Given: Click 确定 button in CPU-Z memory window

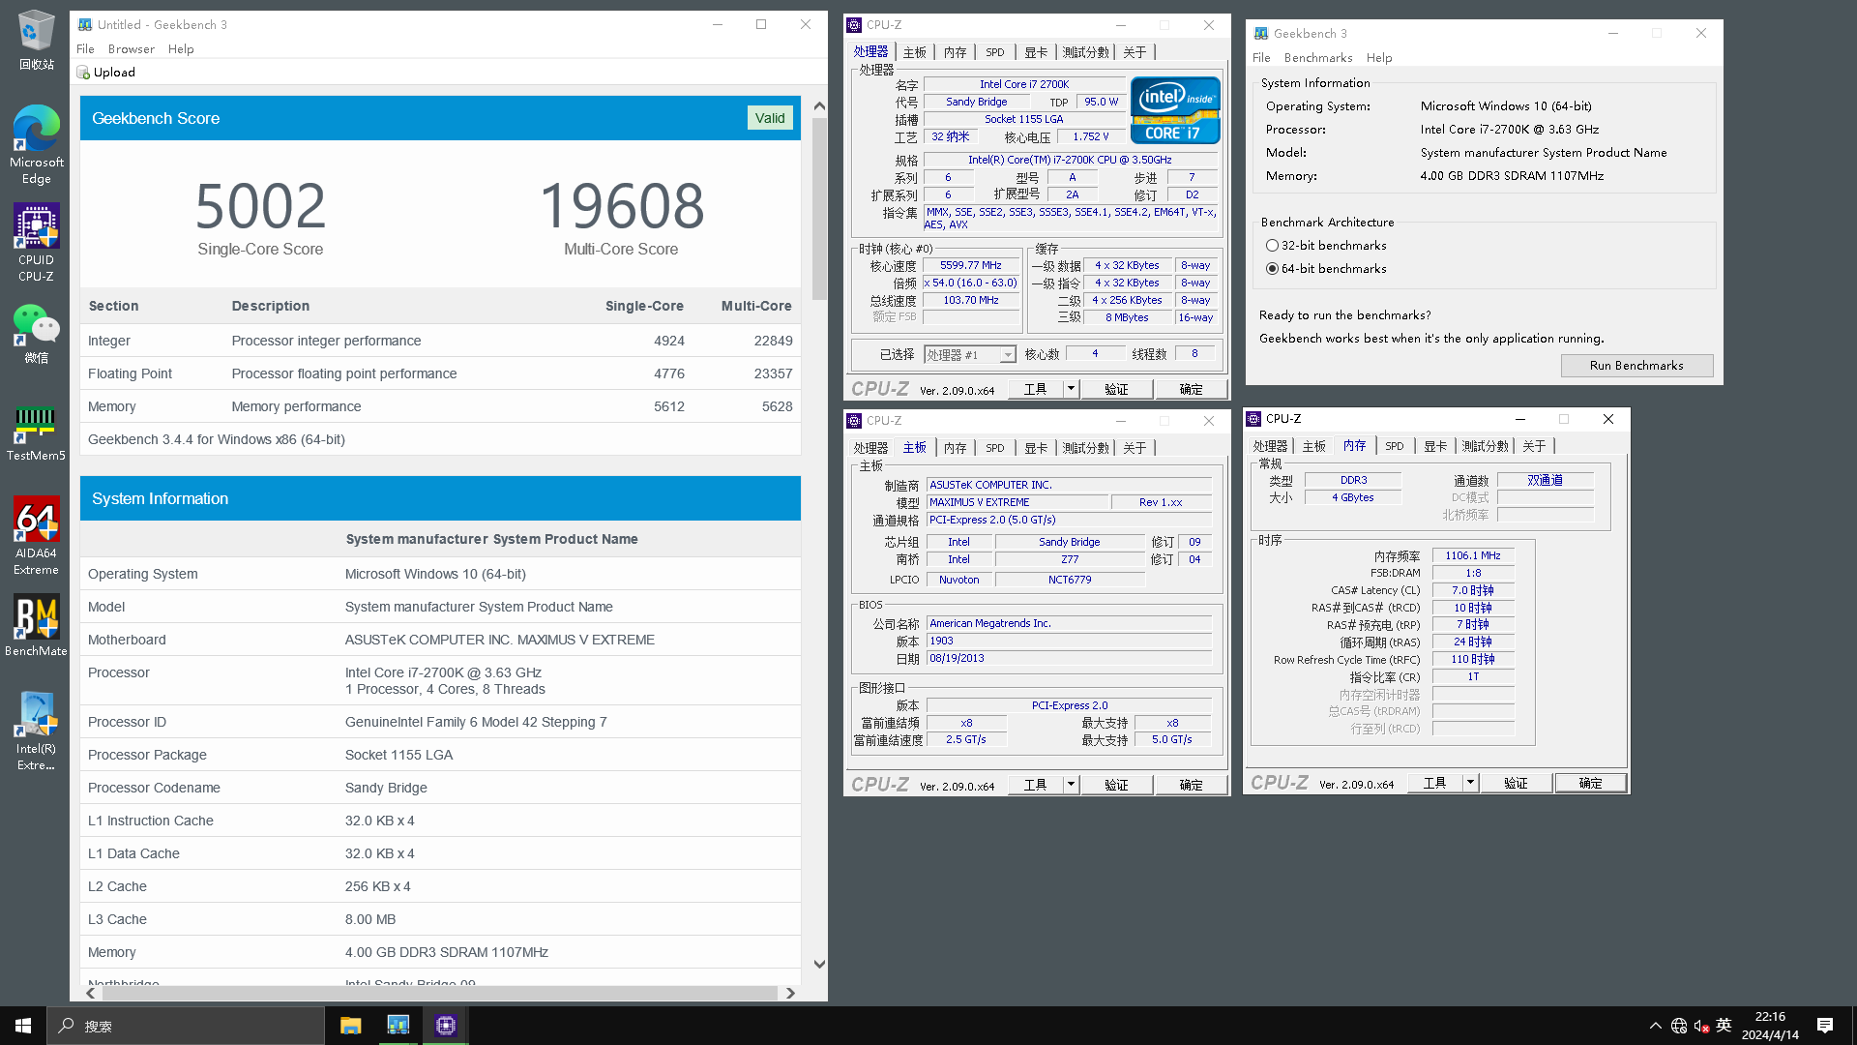Looking at the screenshot, I should coord(1590,783).
